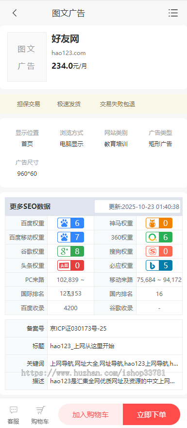Click the Toutiao weight badge showing 0

(x=70, y=265)
